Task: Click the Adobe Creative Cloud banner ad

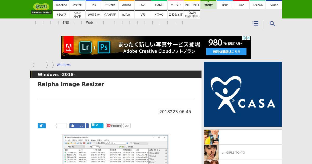Action: click(x=156, y=47)
